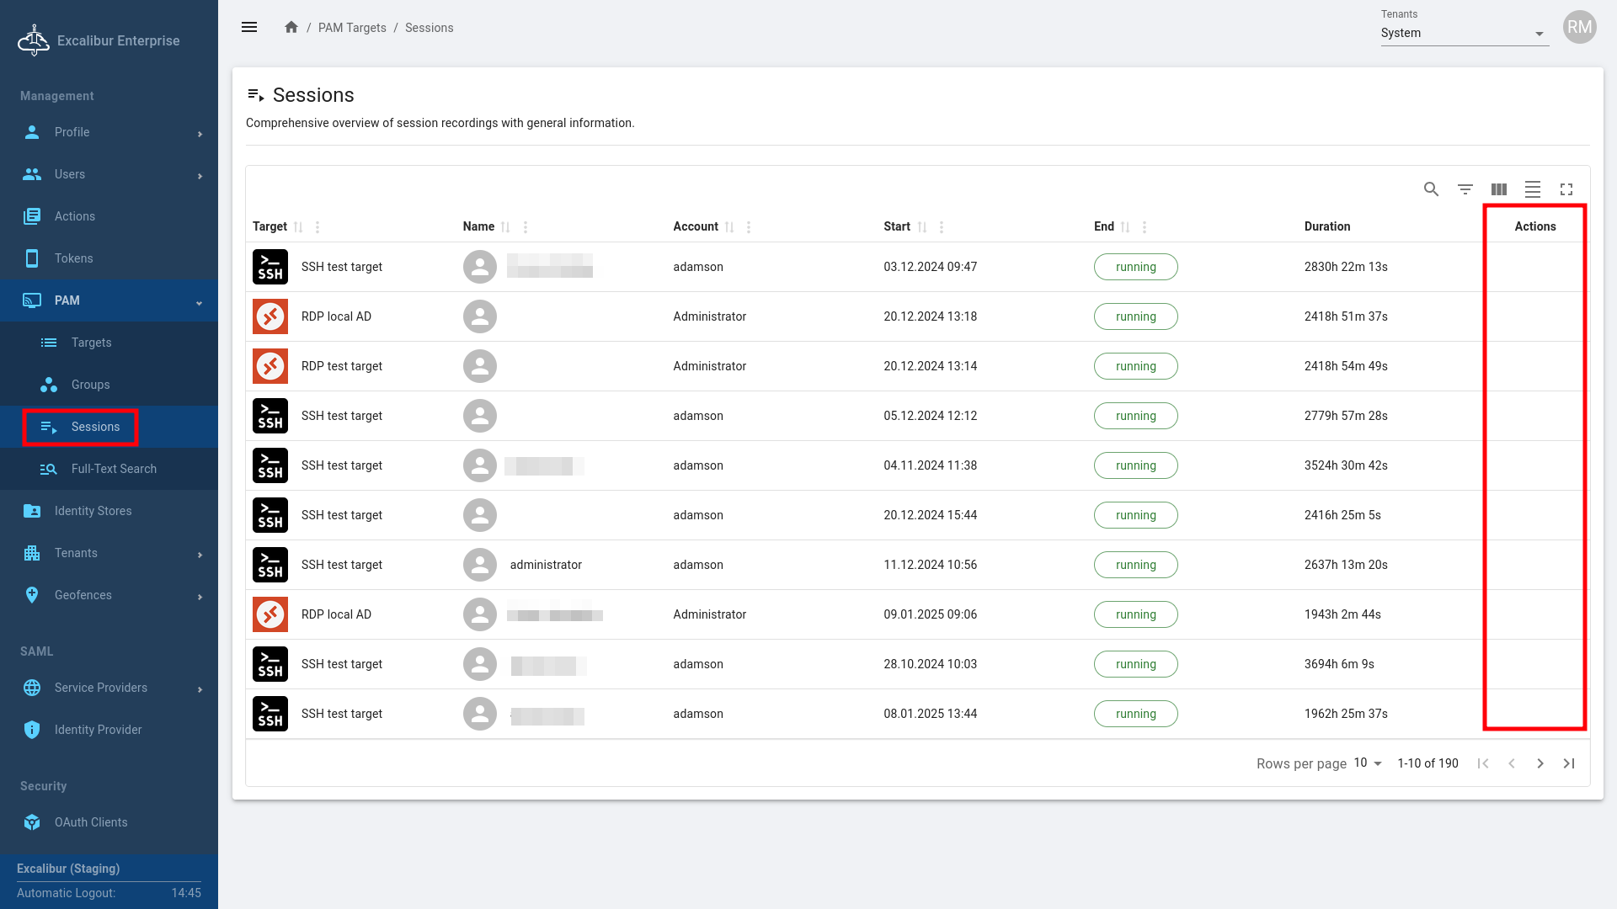This screenshot has height=909, width=1617.
Task: Click PAM Targets breadcrumb link
Action: click(352, 28)
